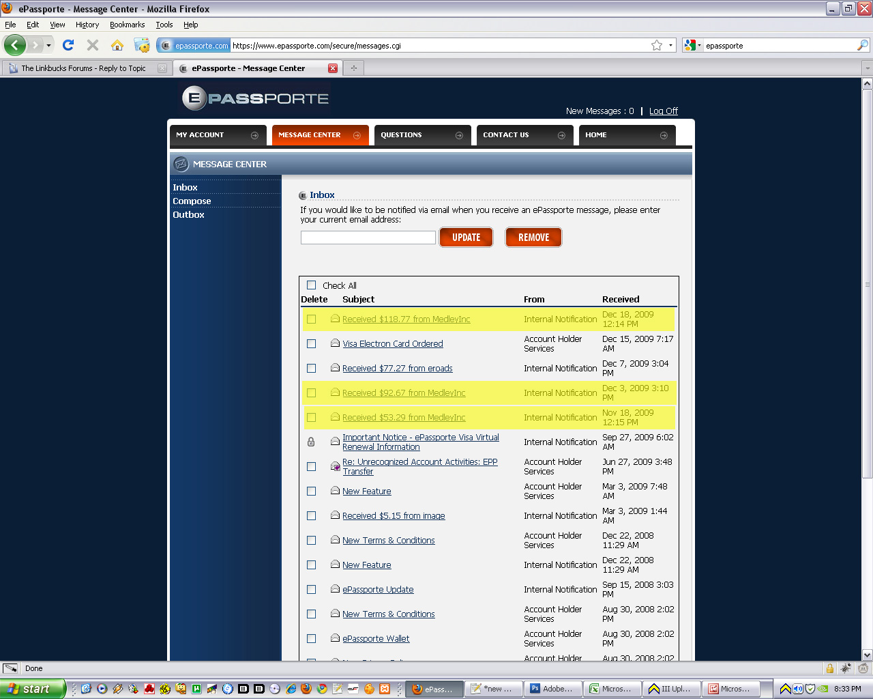Open the list-all-tabs dropdown arrow

click(x=868, y=68)
